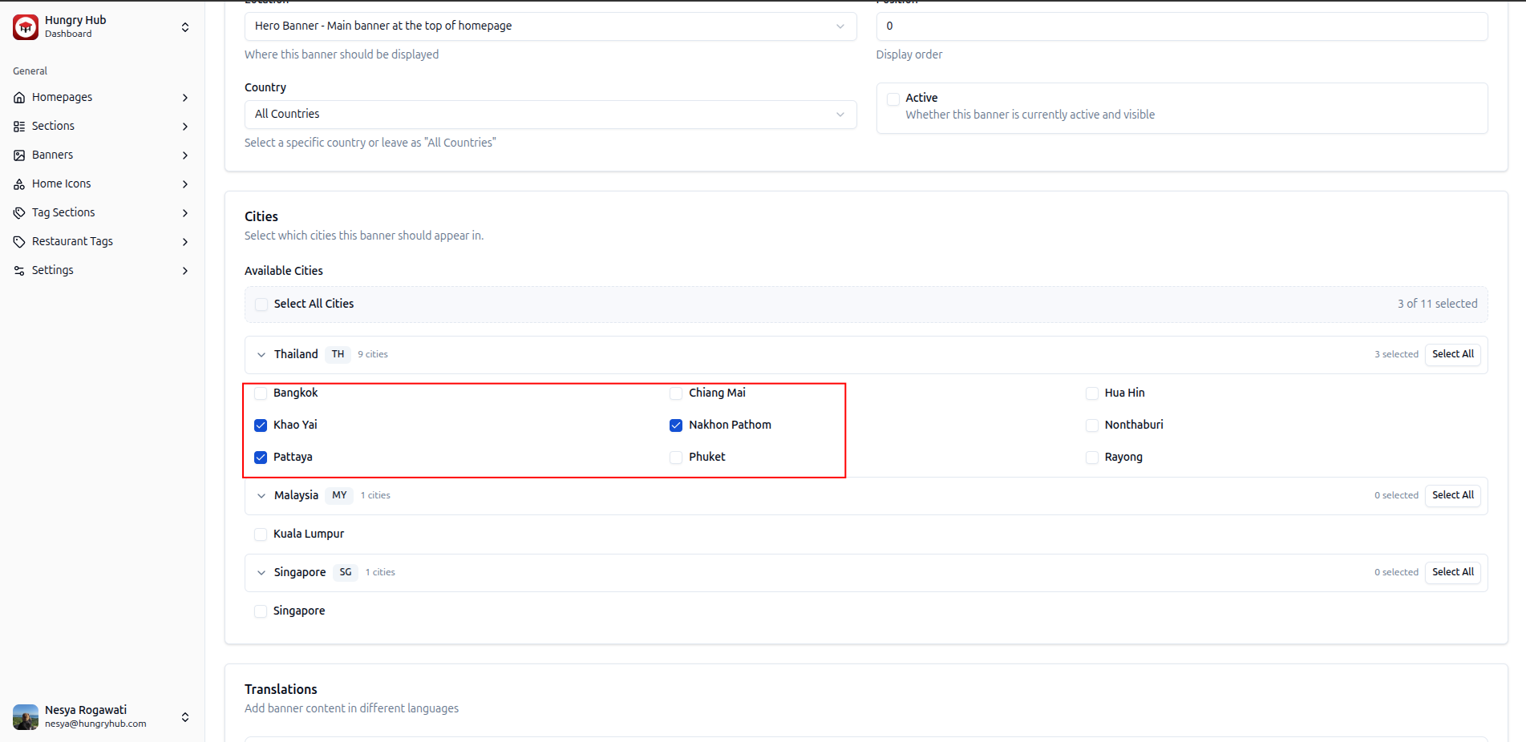The width and height of the screenshot is (1526, 742).
Task: Click the Homepages house icon
Action: (19, 98)
